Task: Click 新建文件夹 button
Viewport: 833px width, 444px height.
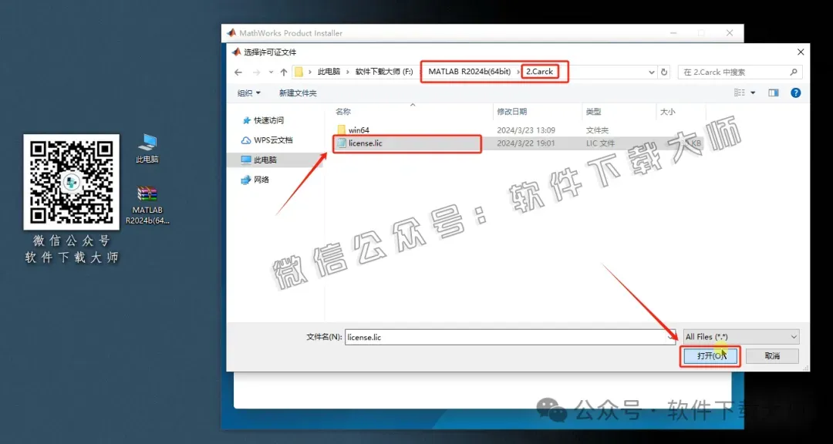Action: coord(298,93)
